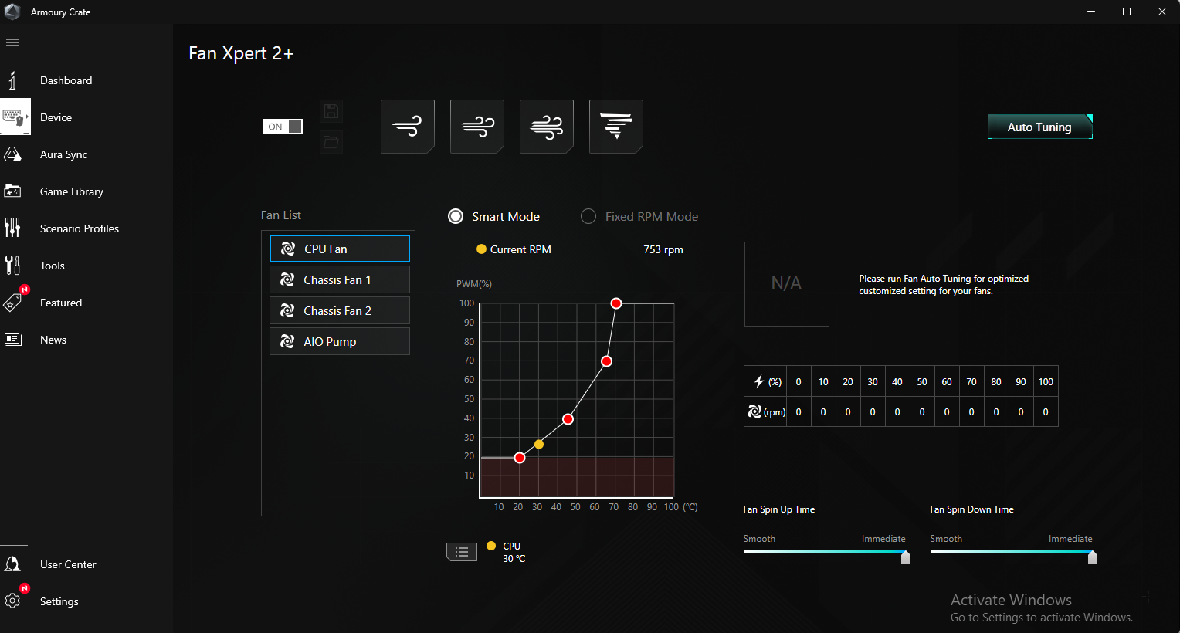Click the Fan Spin Down Time slider handle

[x=1093, y=557]
